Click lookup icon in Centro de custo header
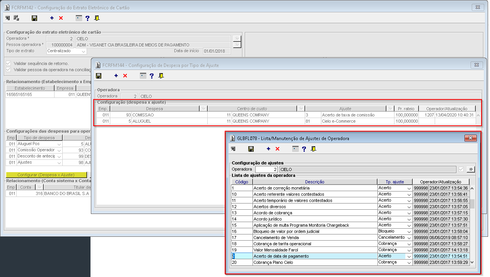The image size is (490, 277). 301,109
